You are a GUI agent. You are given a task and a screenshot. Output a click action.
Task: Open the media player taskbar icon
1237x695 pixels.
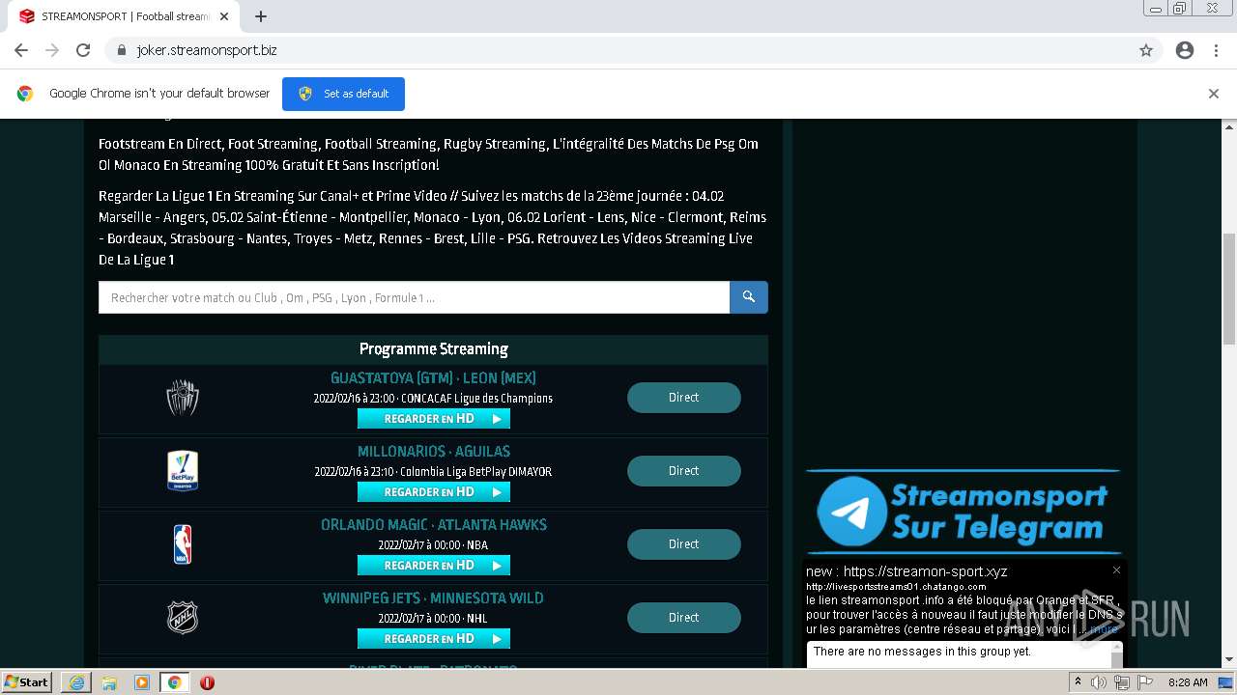point(142,682)
